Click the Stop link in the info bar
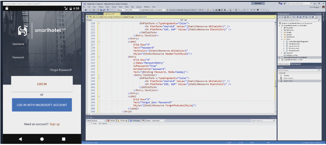 tap(137, 17)
